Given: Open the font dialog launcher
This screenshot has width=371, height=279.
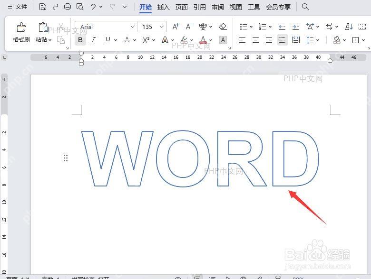Looking at the screenshot, I should (229, 48).
